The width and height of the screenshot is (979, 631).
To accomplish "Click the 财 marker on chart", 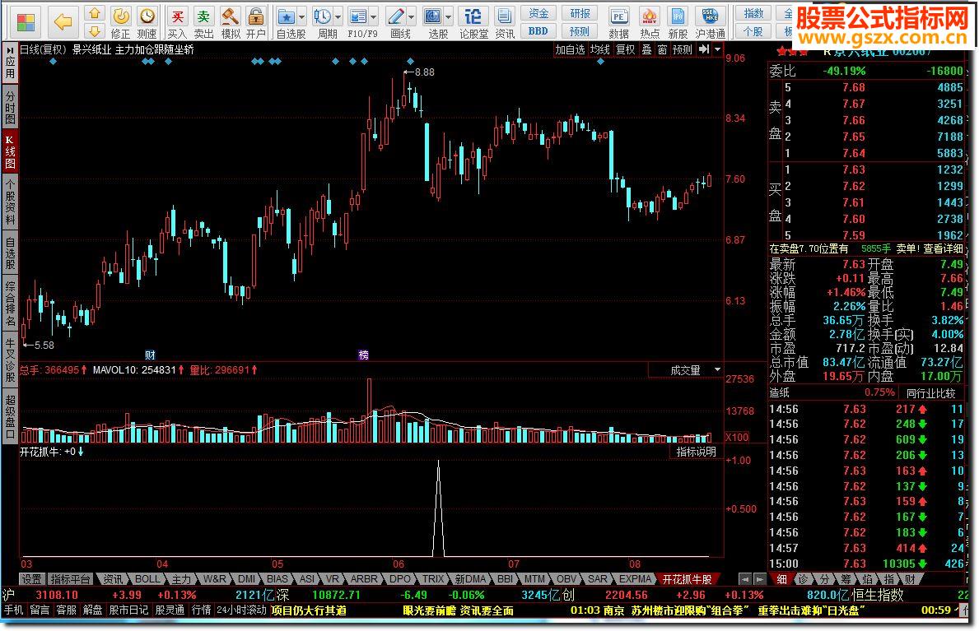I will pyautogui.click(x=150, y=355).
